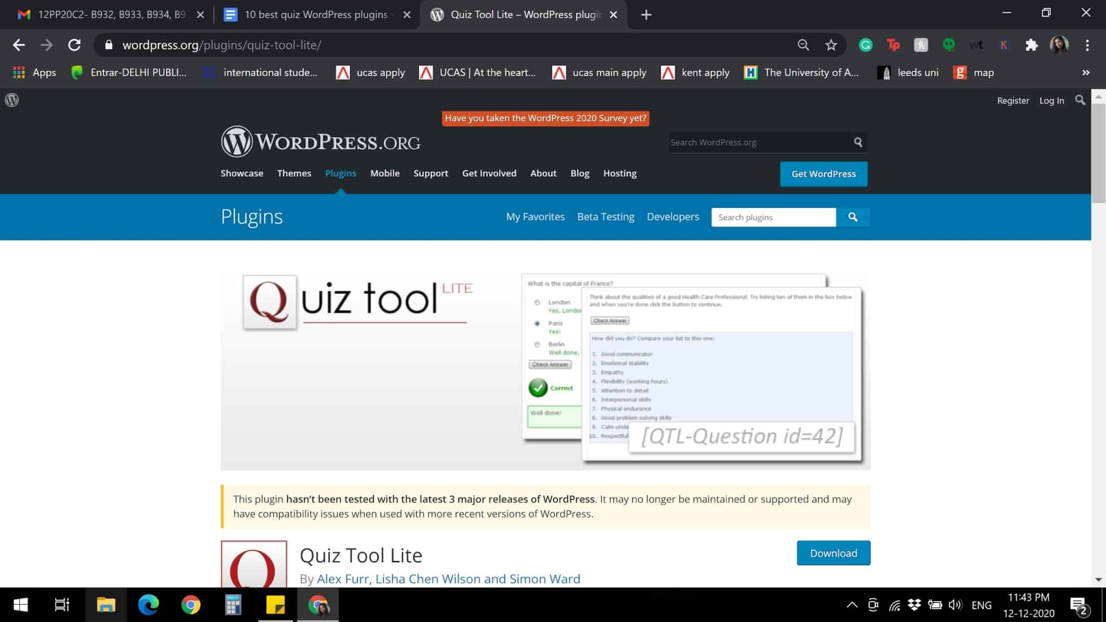This screenshot has height=622, width=1106.
Task: Open the kent apply bookmark
Action: [695, 72]
